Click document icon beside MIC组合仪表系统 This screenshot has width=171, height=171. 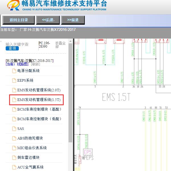tap(14, 148)
